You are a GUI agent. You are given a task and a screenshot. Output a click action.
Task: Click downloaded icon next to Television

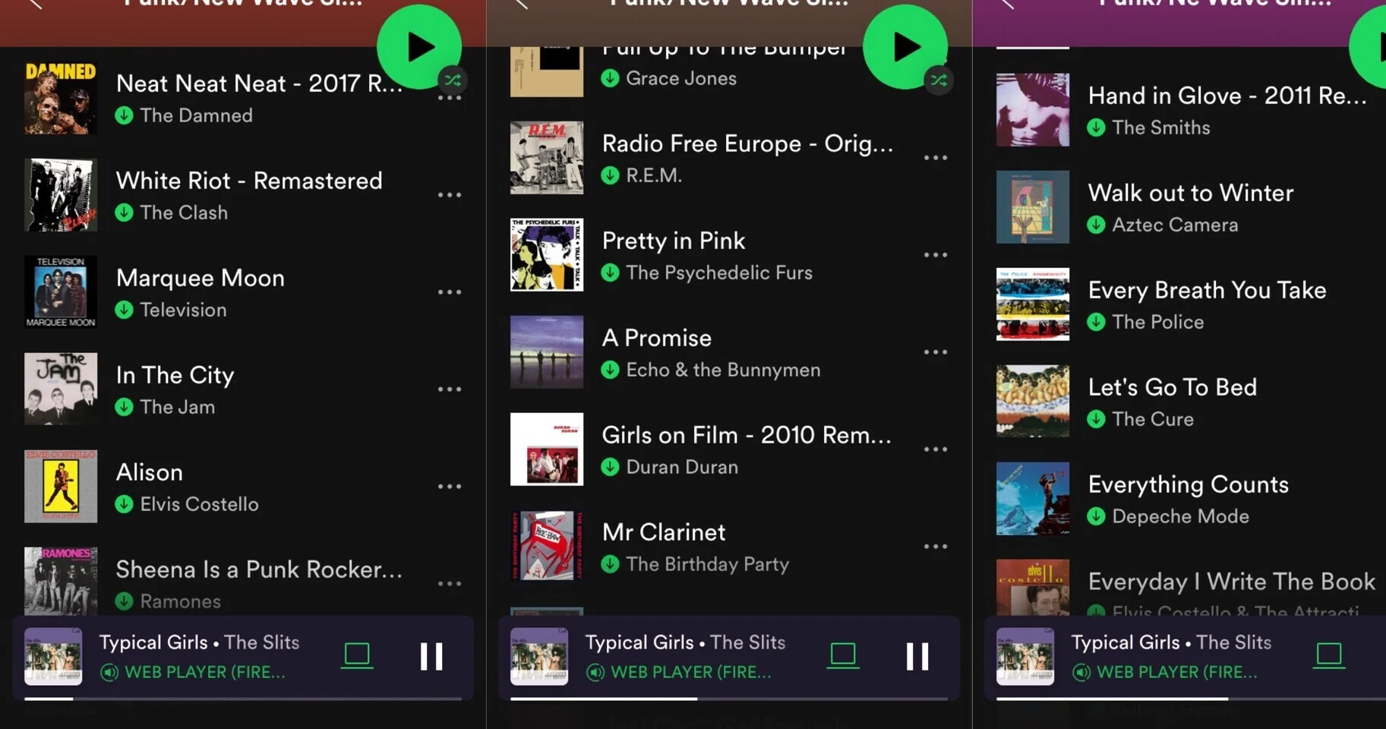pos(125,310)
